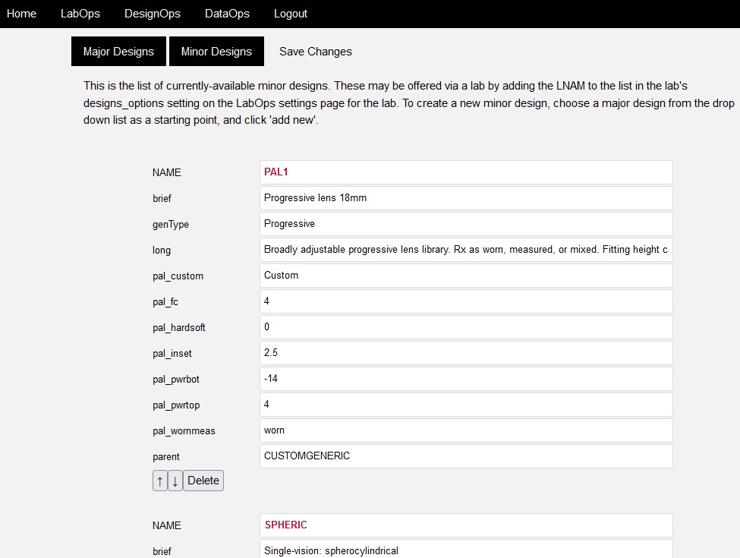Select the Minor Designs tab
Image resolution: width=740 pixels, height=558 pixels.
[x=216, y=52]
